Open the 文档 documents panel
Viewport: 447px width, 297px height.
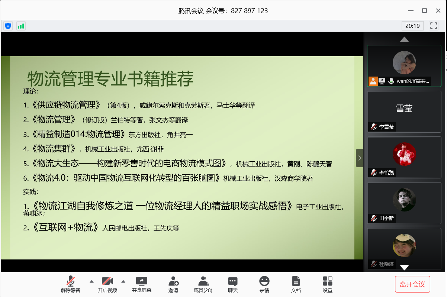296,284
